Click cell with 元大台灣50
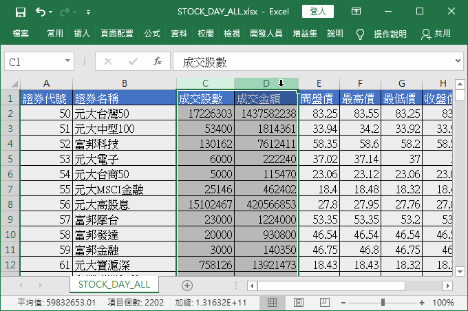This screenshot has width=468, height=311. pyautogui.click(x=125, y=114)
